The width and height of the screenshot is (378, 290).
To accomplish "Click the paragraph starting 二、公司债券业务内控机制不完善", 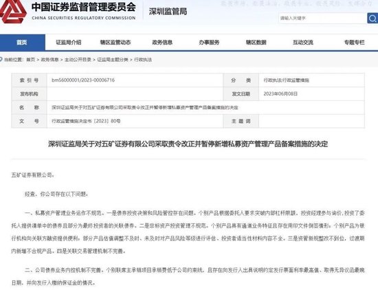I will (188, 276).
